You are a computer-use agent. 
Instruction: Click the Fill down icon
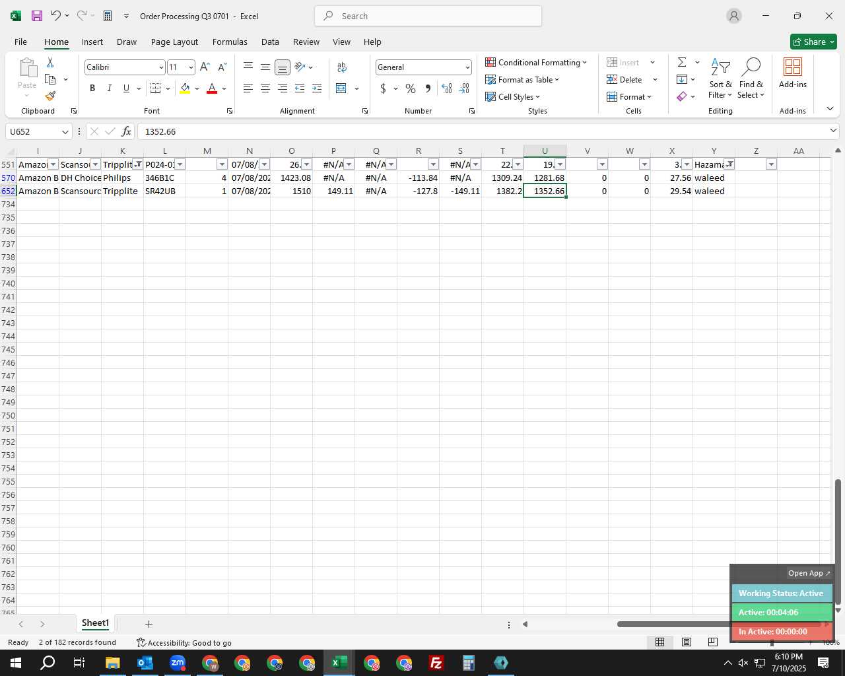(682, 79)
